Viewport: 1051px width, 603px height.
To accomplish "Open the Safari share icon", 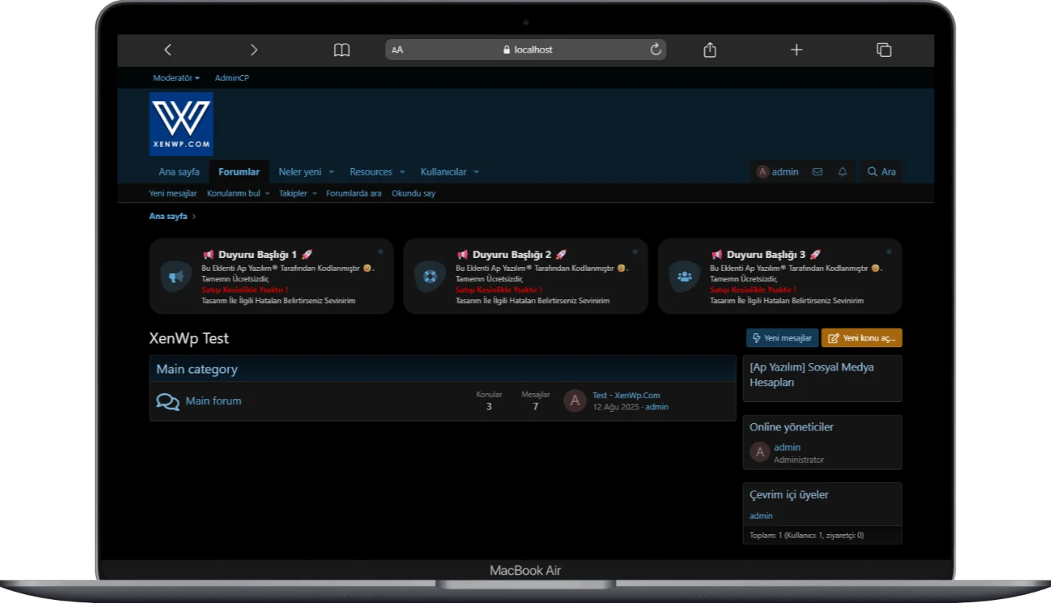I will [x=709, y=49].
